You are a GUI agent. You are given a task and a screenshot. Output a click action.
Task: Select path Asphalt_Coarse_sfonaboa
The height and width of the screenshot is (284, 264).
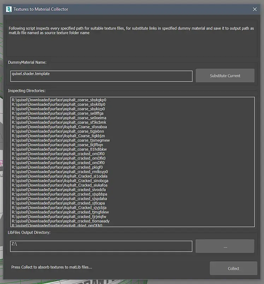59,127
